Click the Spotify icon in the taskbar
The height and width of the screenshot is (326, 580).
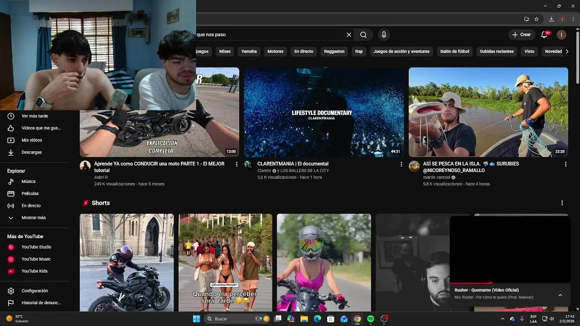pyautogui.click(x=371, y=319)
